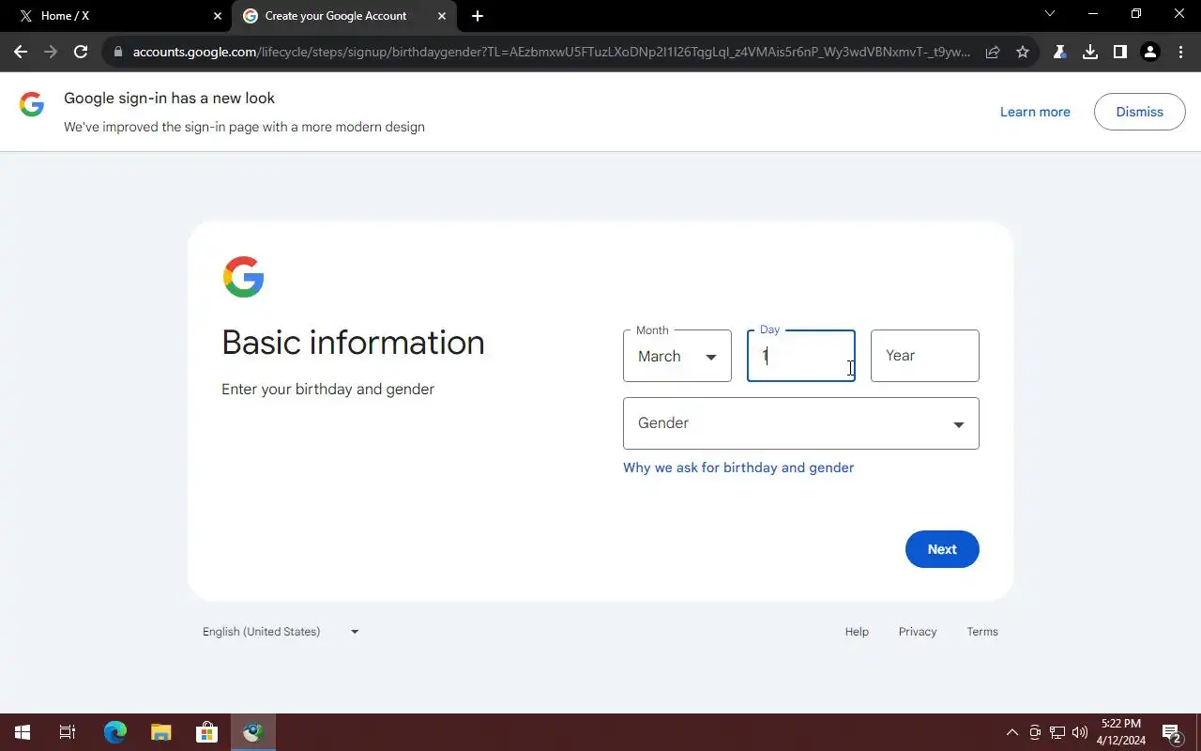Toggle the browser side panel

click(1120, 53)
